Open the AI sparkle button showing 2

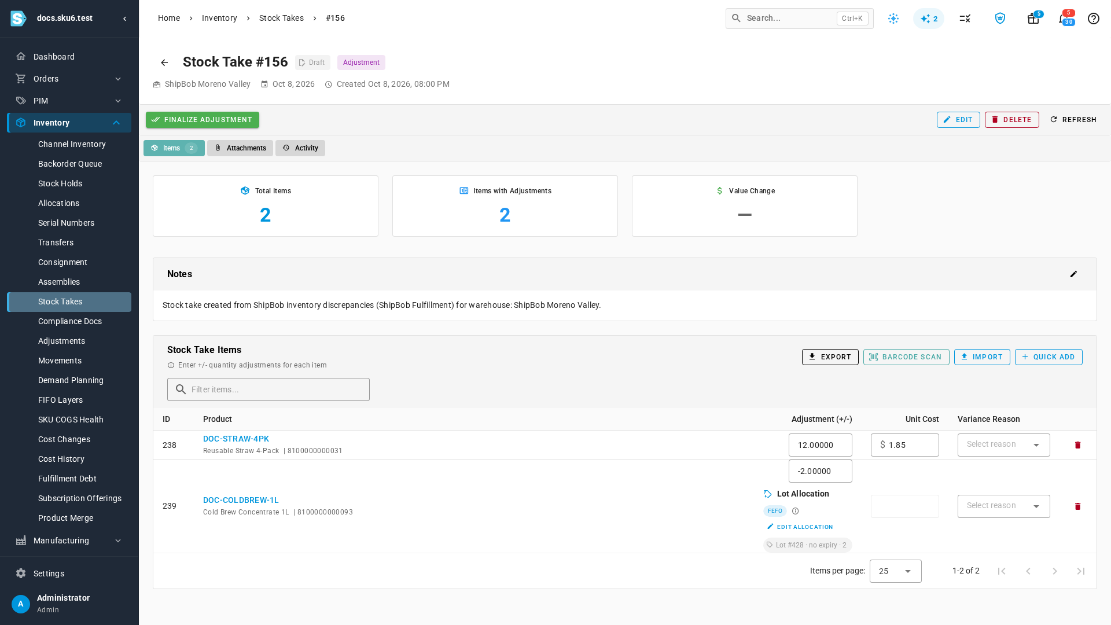pyautogui.click(x=929, y=19)
